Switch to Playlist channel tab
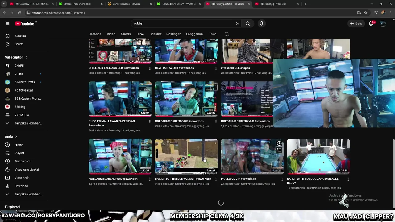 [156, 34]
